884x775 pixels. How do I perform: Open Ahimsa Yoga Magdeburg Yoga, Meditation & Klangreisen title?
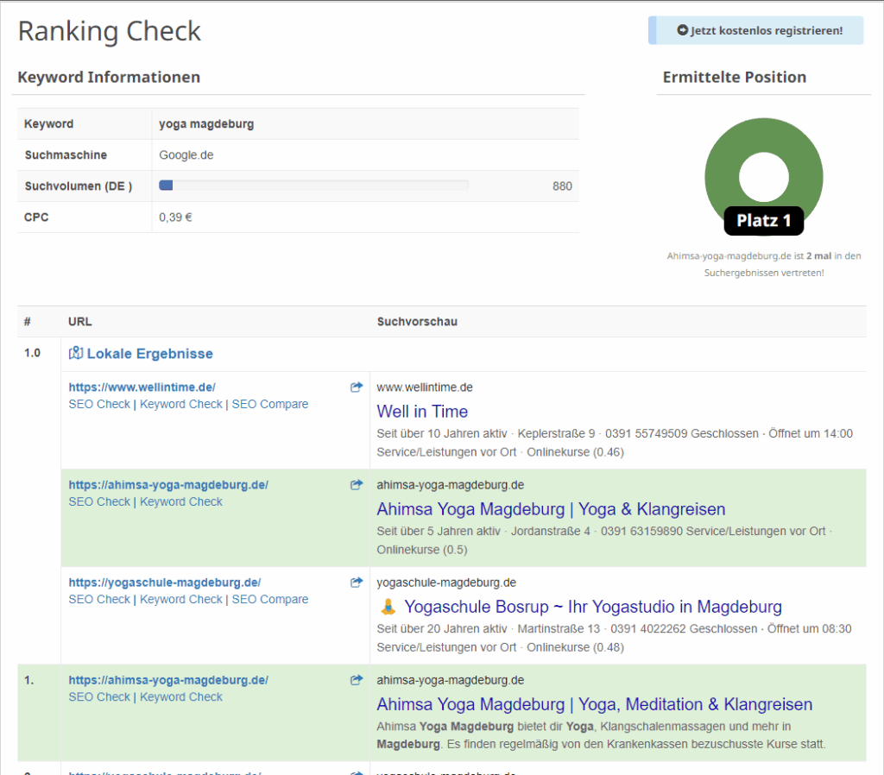click(594, 704)
